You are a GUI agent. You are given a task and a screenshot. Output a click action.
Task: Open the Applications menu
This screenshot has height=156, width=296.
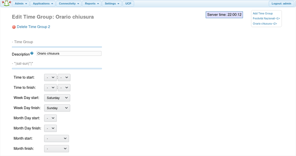pos(43,4)
